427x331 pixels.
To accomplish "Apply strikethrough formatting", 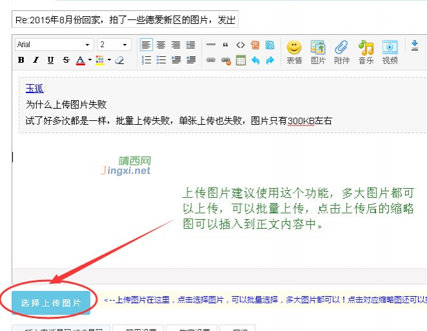I will pyautogui.click(x=66, y=60).
